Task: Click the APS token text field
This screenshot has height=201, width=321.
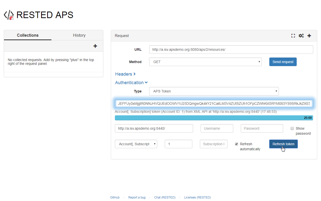Action: pyautogui.click(x=214, y=104)
